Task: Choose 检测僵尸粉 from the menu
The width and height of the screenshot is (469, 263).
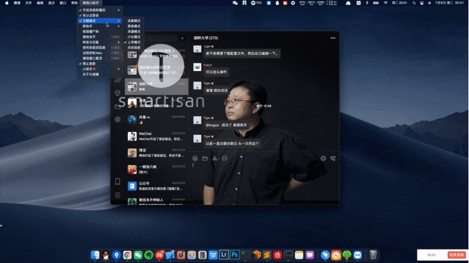Action: click(x=100, y=32)
